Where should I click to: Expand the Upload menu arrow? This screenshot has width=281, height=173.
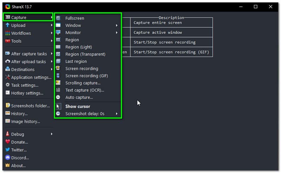tap(51, 25)
